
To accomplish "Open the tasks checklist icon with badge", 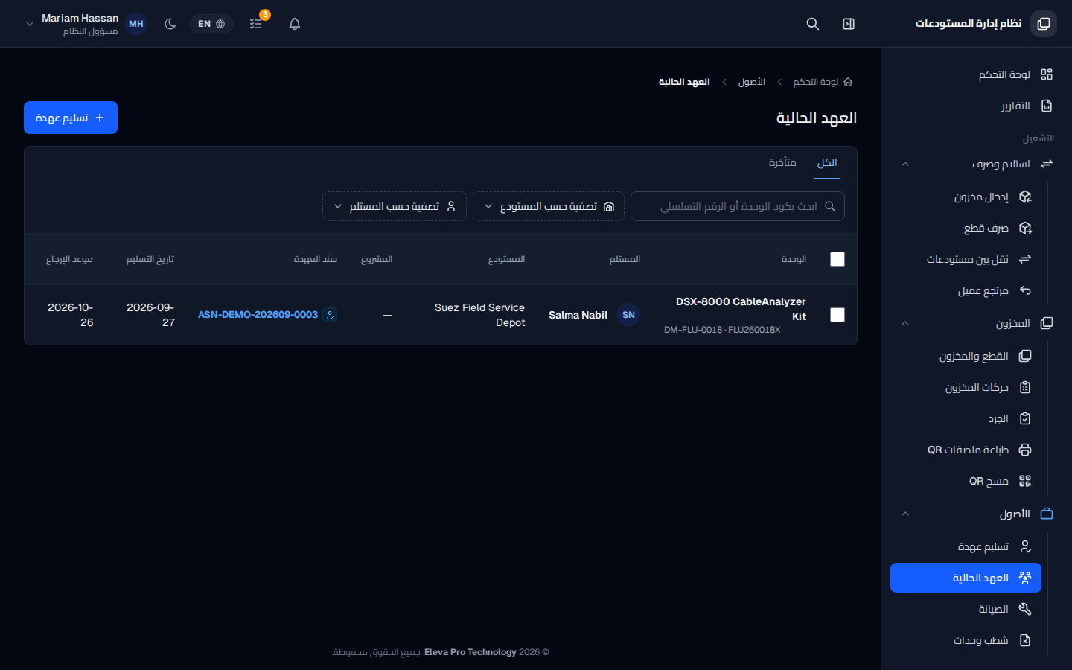I will tap(256, 24).
